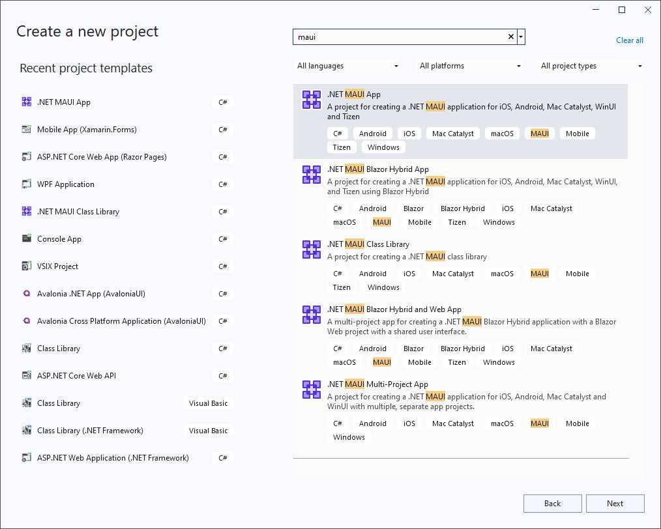Click the Class Library (.NET Framework) icon
This screenshot has height=529, width=661.
(x=27, y=431)
